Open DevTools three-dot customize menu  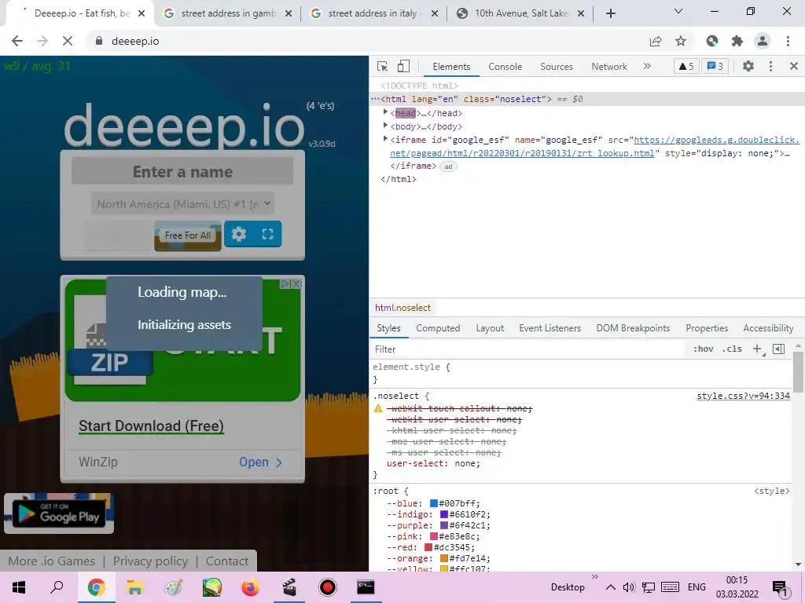(x=770, y=66)
